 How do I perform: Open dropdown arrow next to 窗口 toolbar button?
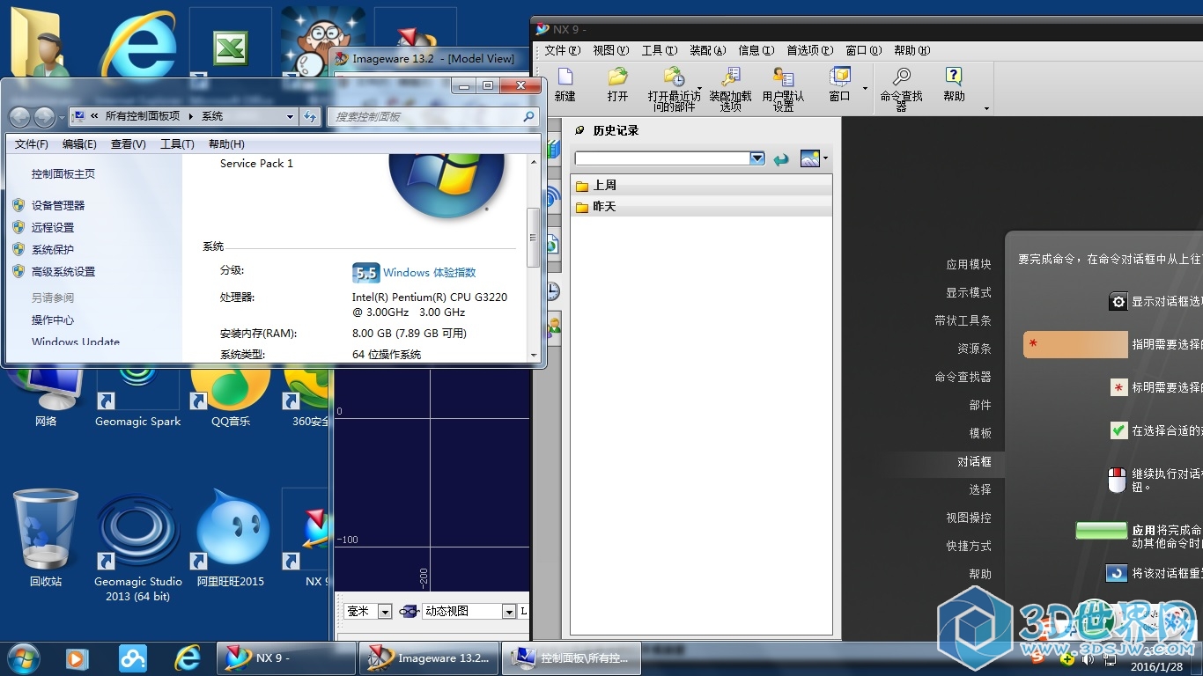coord(865,88)
